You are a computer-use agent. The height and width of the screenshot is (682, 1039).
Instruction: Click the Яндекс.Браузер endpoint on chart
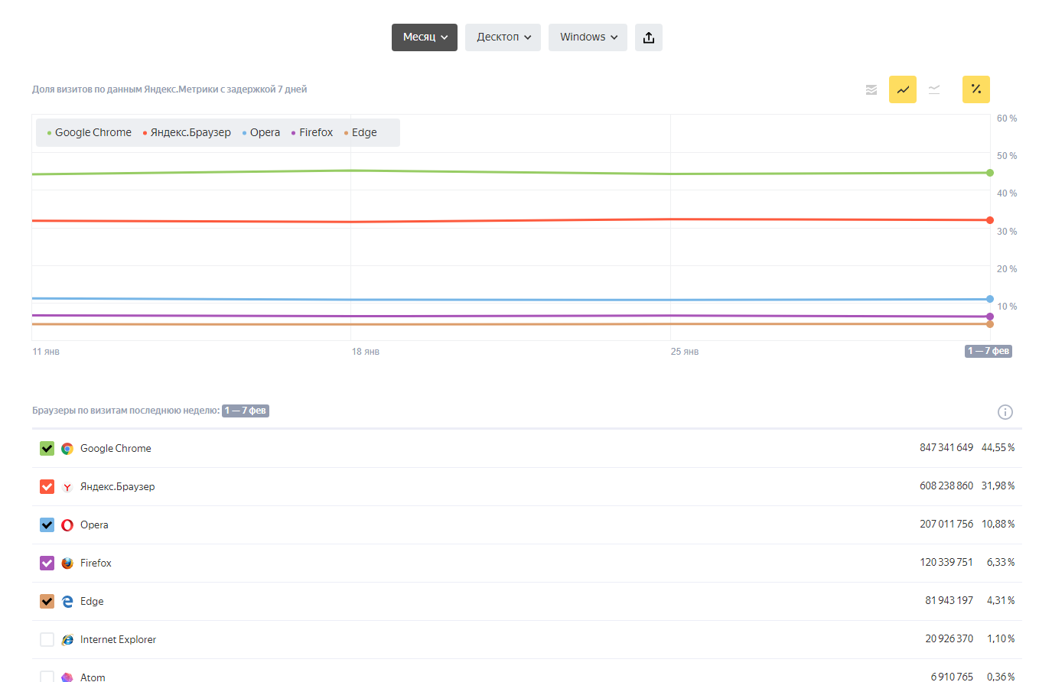coord(990,220)
